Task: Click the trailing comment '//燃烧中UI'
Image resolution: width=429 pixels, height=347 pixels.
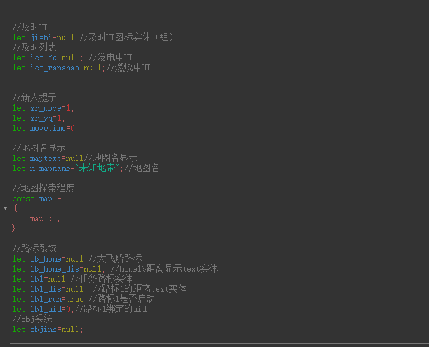Action: tap(128, 68)
